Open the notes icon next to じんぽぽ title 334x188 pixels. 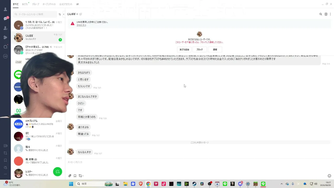click(81, 14)
